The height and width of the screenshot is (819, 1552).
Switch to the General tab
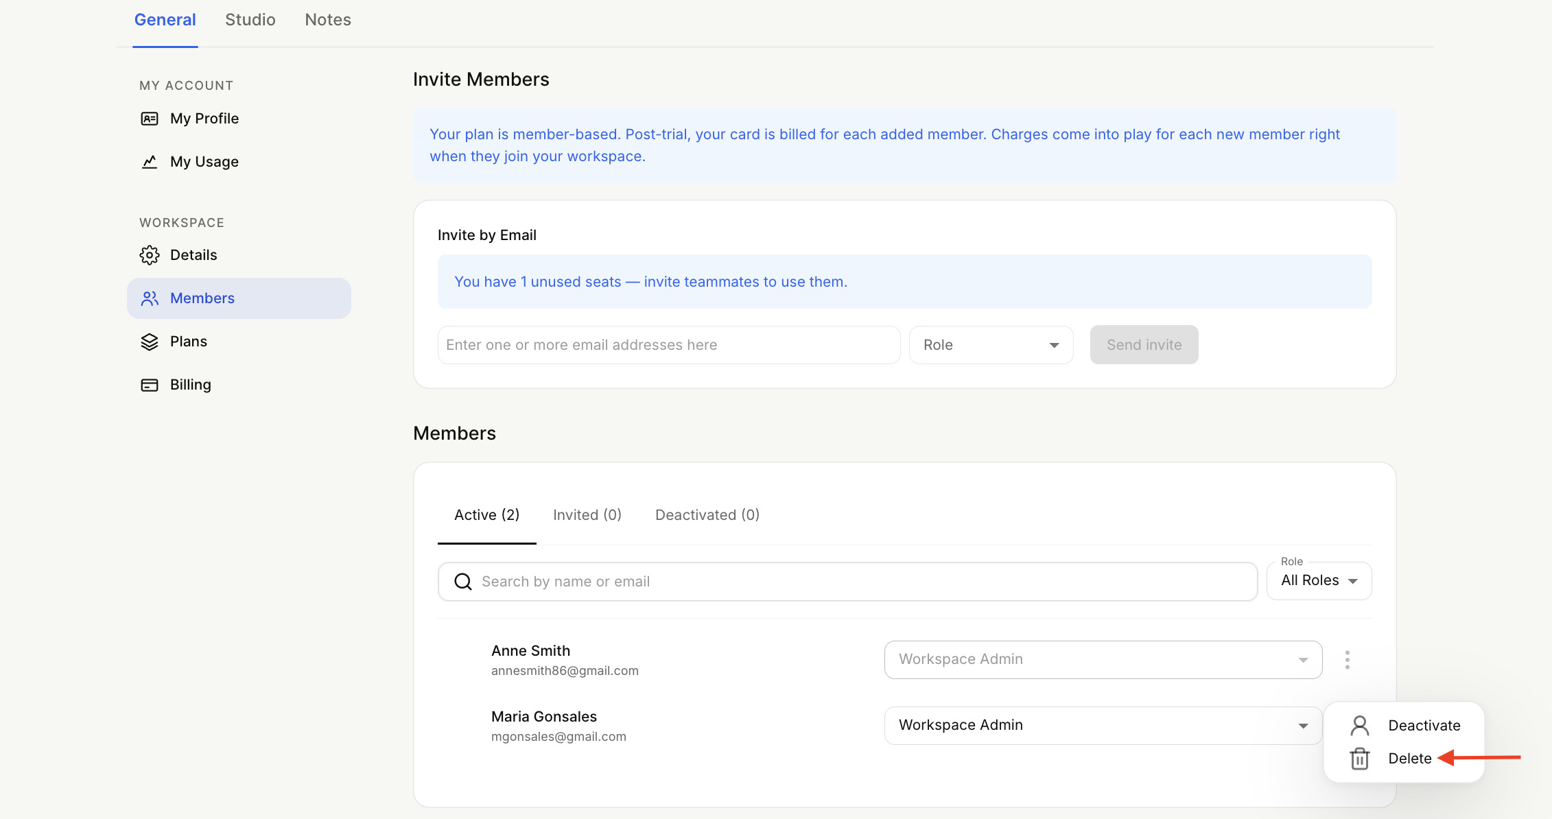(165, 20)
